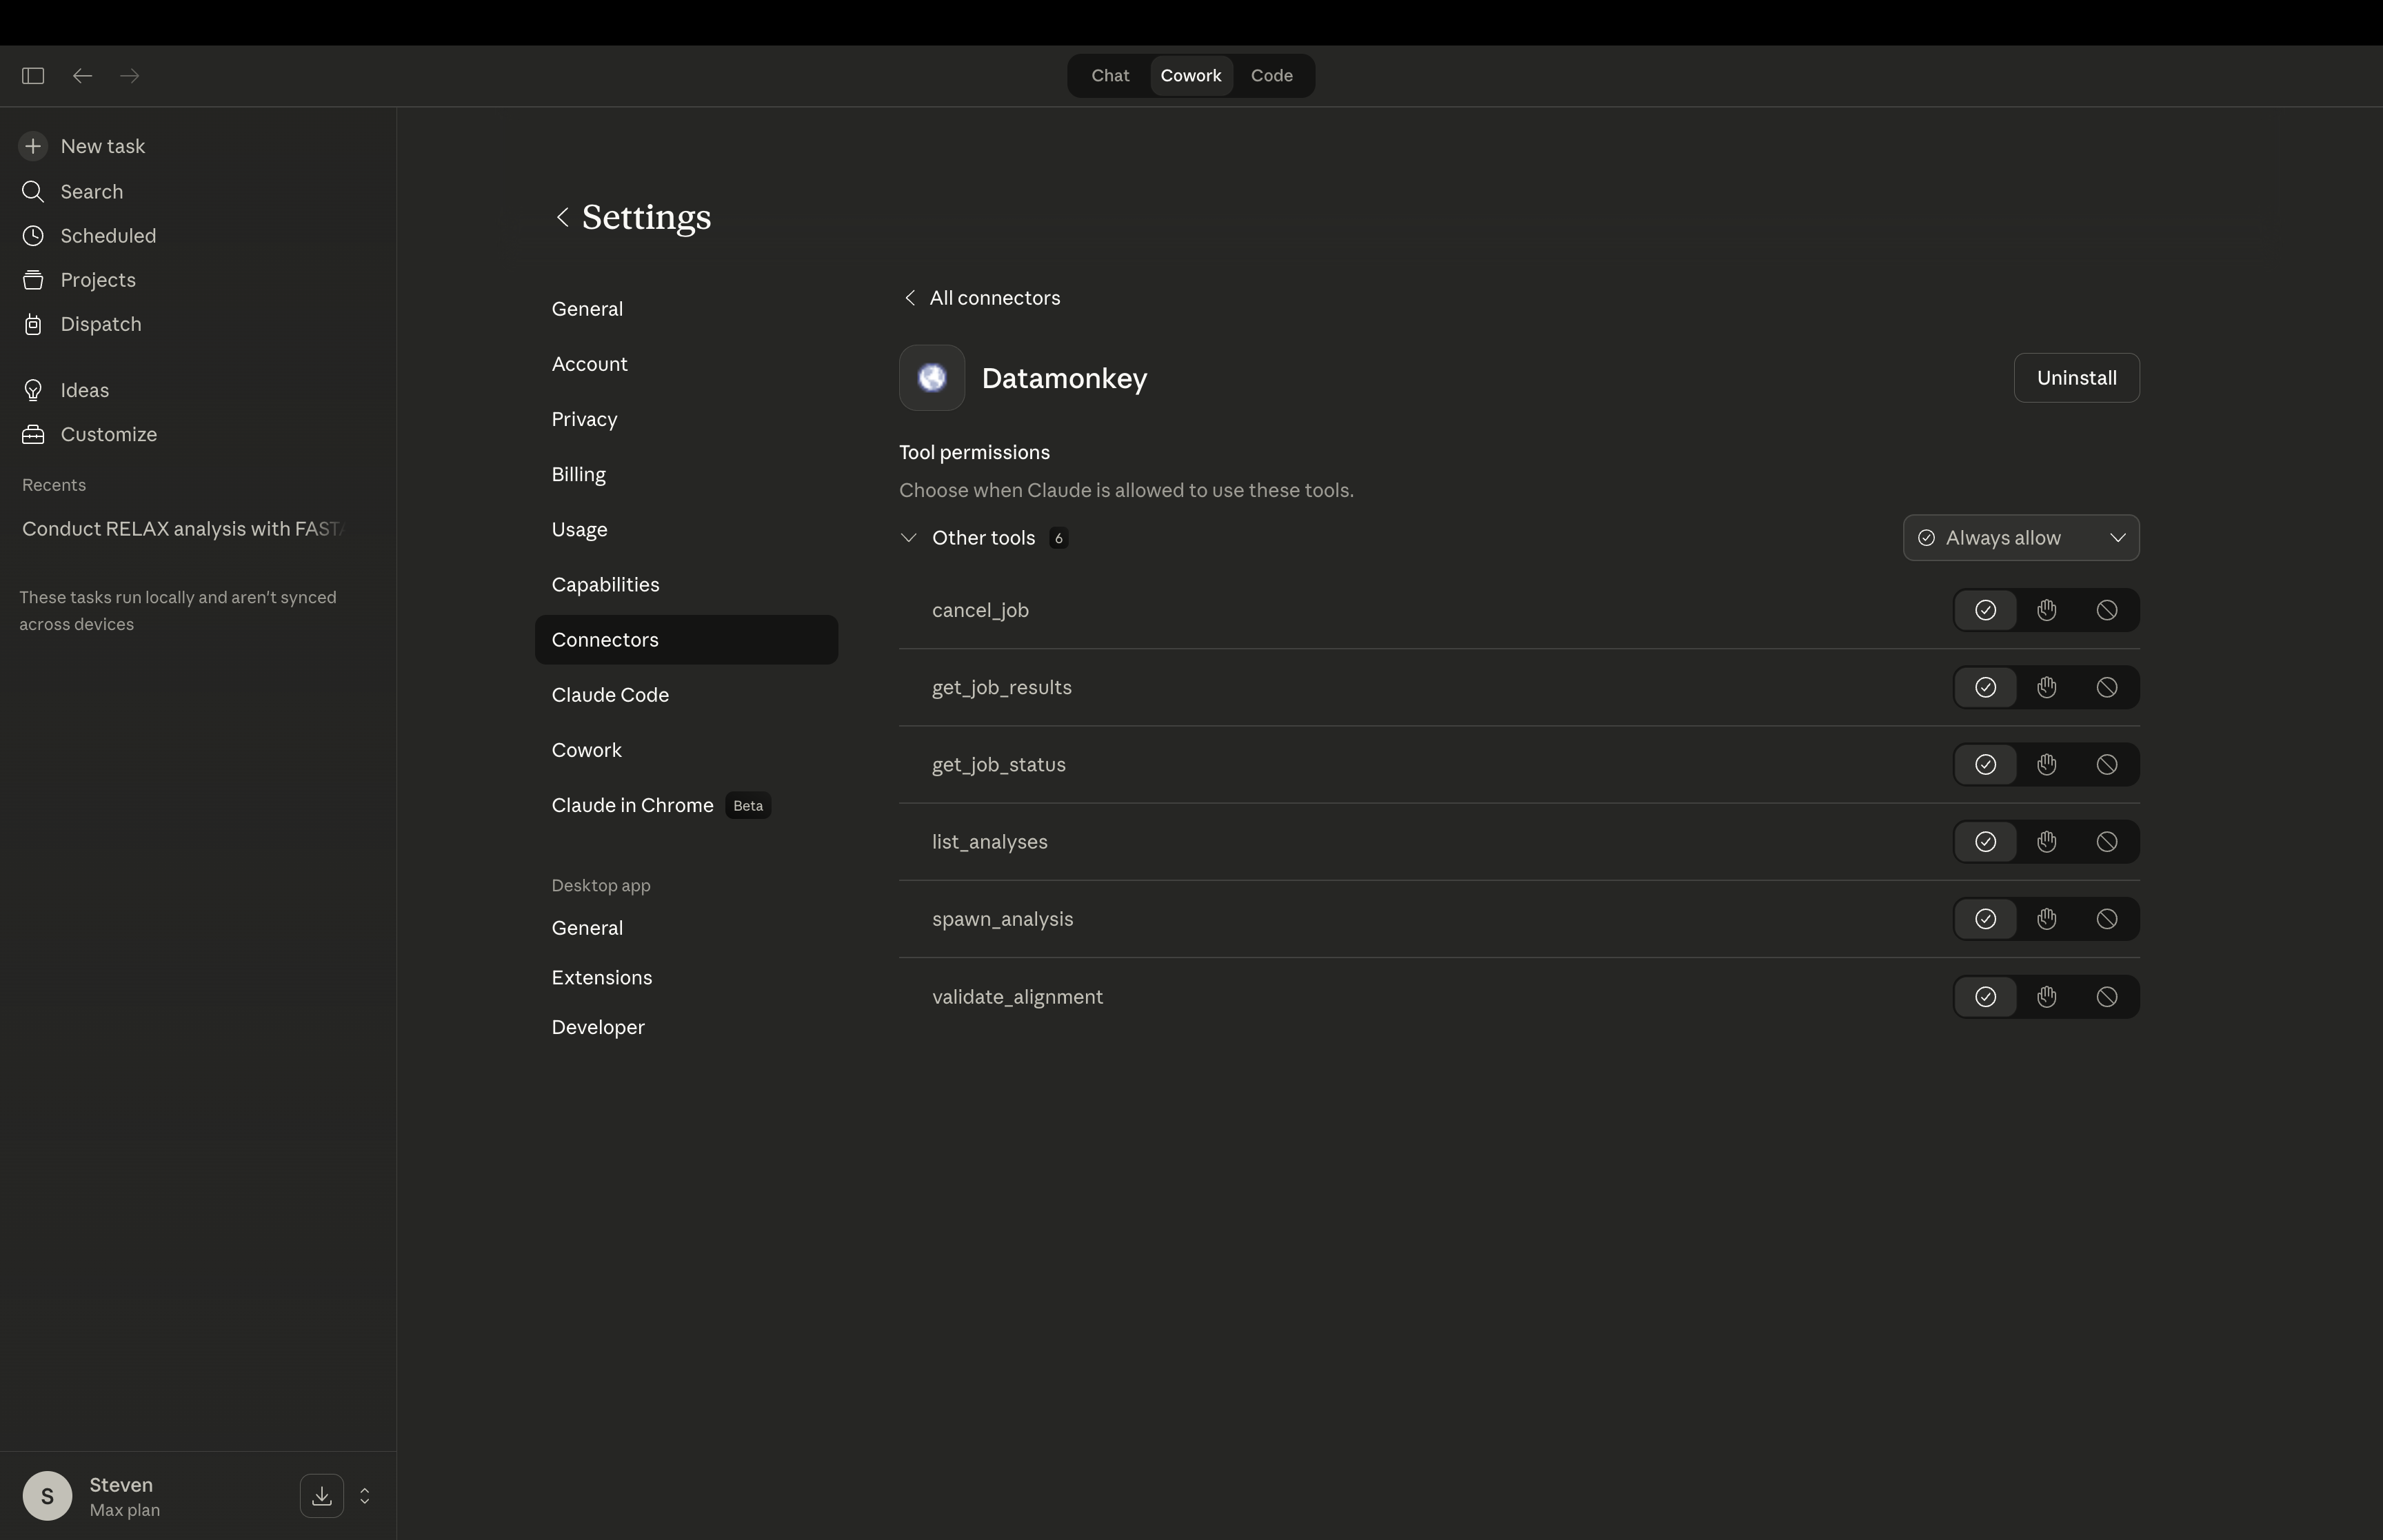The width and height of the screenshot is (2383, 1540).
Task: Collapse the Other tools section
Action: [908, 537]
